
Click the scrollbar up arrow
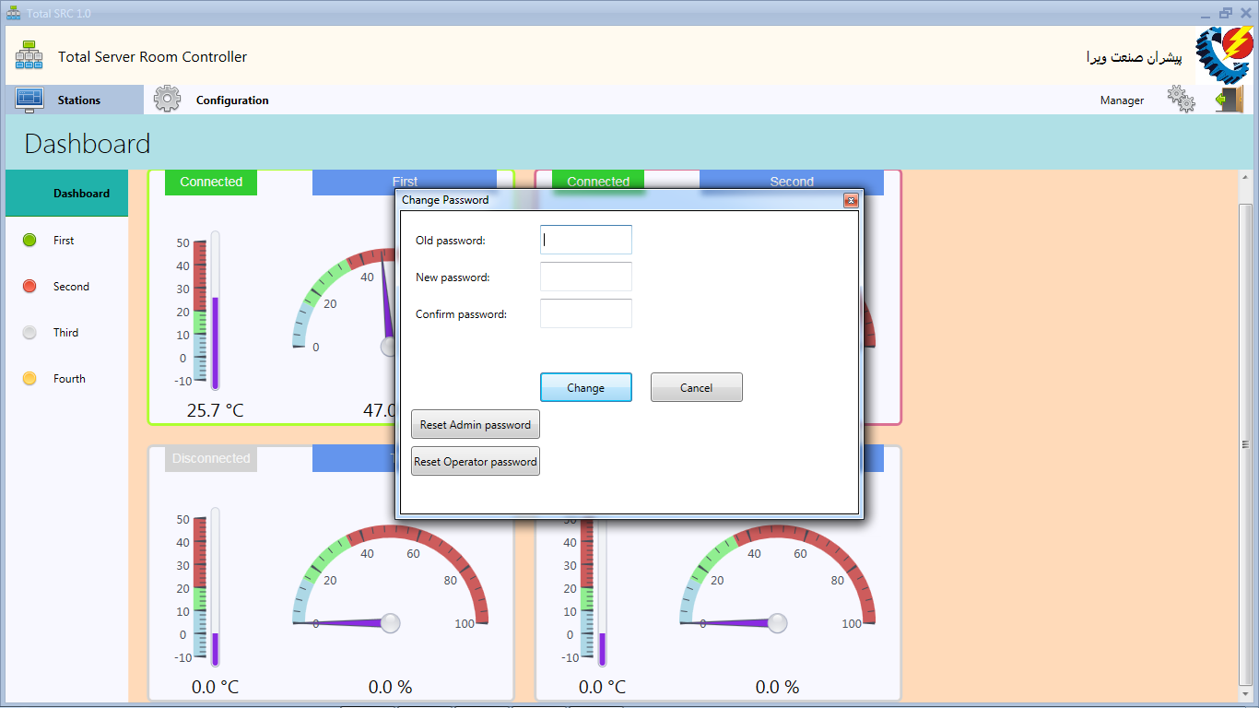point(1246,178)
